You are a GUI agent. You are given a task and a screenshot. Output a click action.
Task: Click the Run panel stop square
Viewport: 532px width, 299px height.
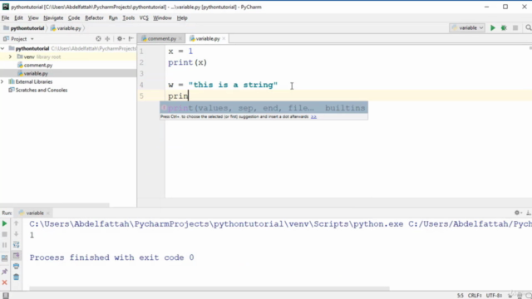(4, 234)
